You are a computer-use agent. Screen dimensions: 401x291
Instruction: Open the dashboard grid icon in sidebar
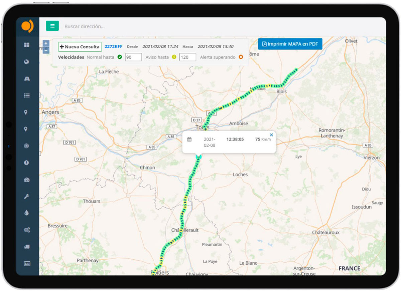tap(27, 45)
